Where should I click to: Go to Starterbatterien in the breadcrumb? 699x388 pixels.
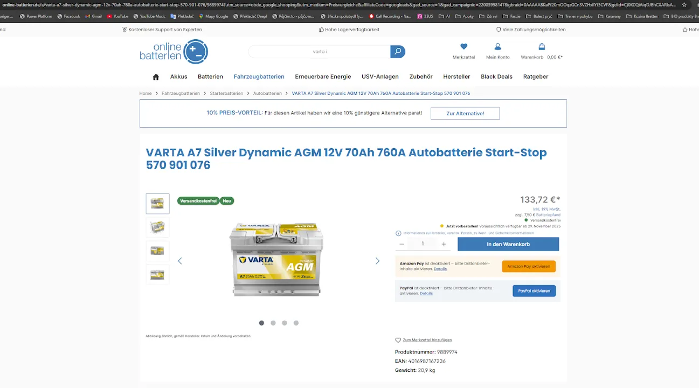tap(226, 93)
